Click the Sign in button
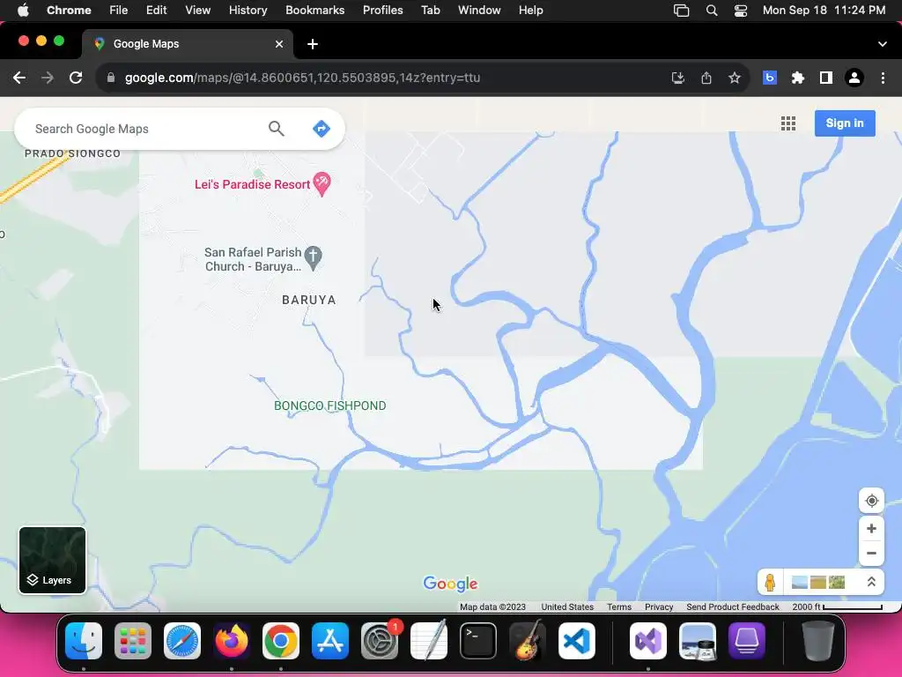 (845, 123)
